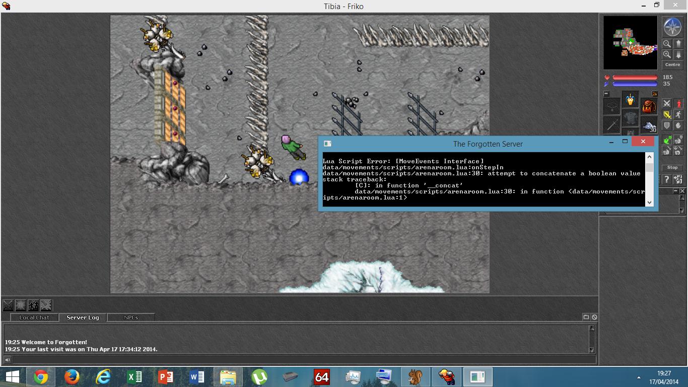Click the chat message input field
Image resolution: width=688 pixels, height=387 pixels.
304,360
